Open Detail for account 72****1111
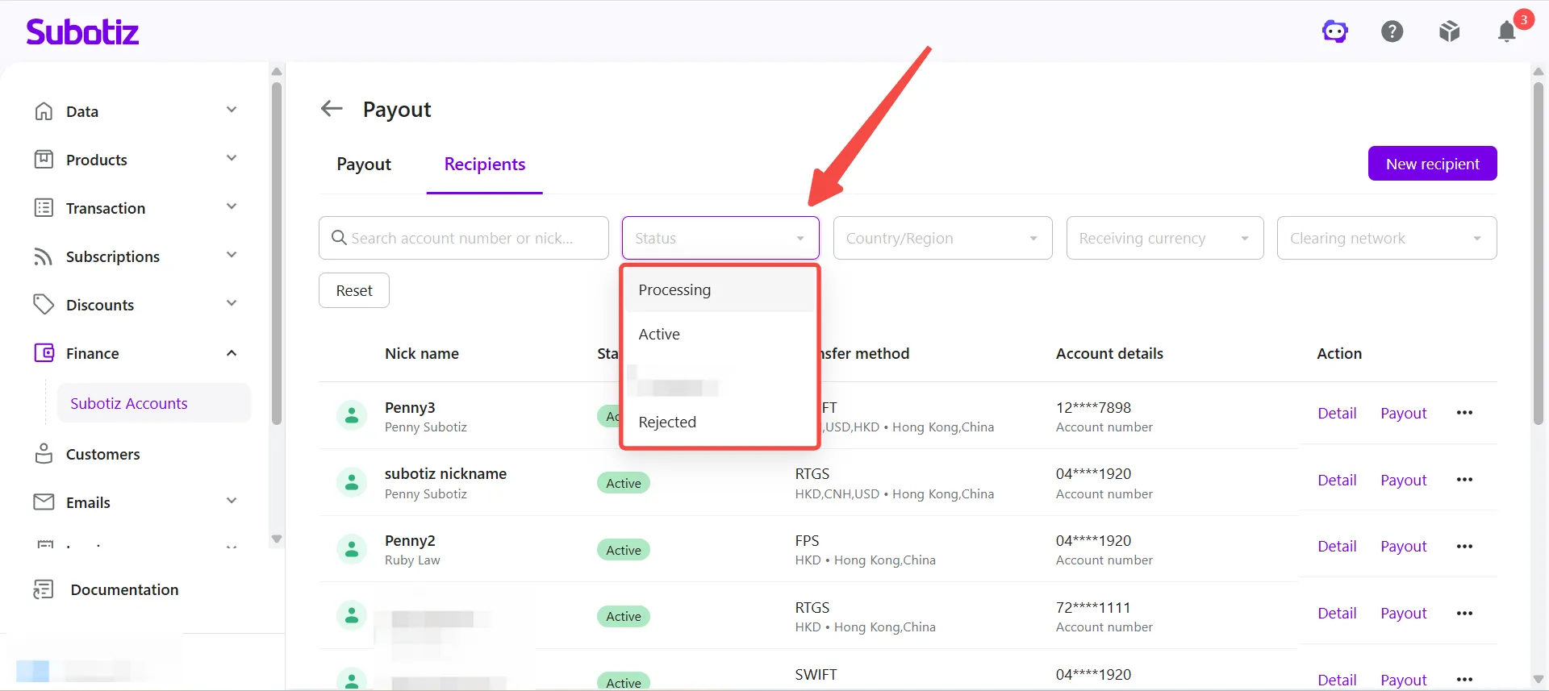1549x691 pixels. pyautogui.click(x=1337, y=614)
